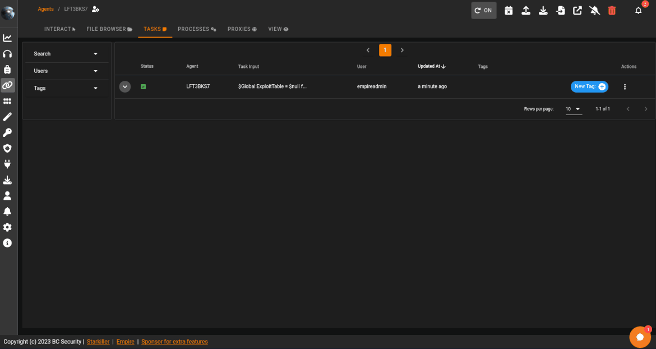Open the notifications bell with badge
Image resolution: width=656 pixels, height=349 pixels.
click(638, 11)
